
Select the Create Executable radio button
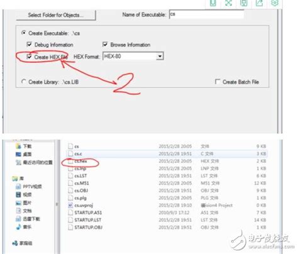point(24,33)
